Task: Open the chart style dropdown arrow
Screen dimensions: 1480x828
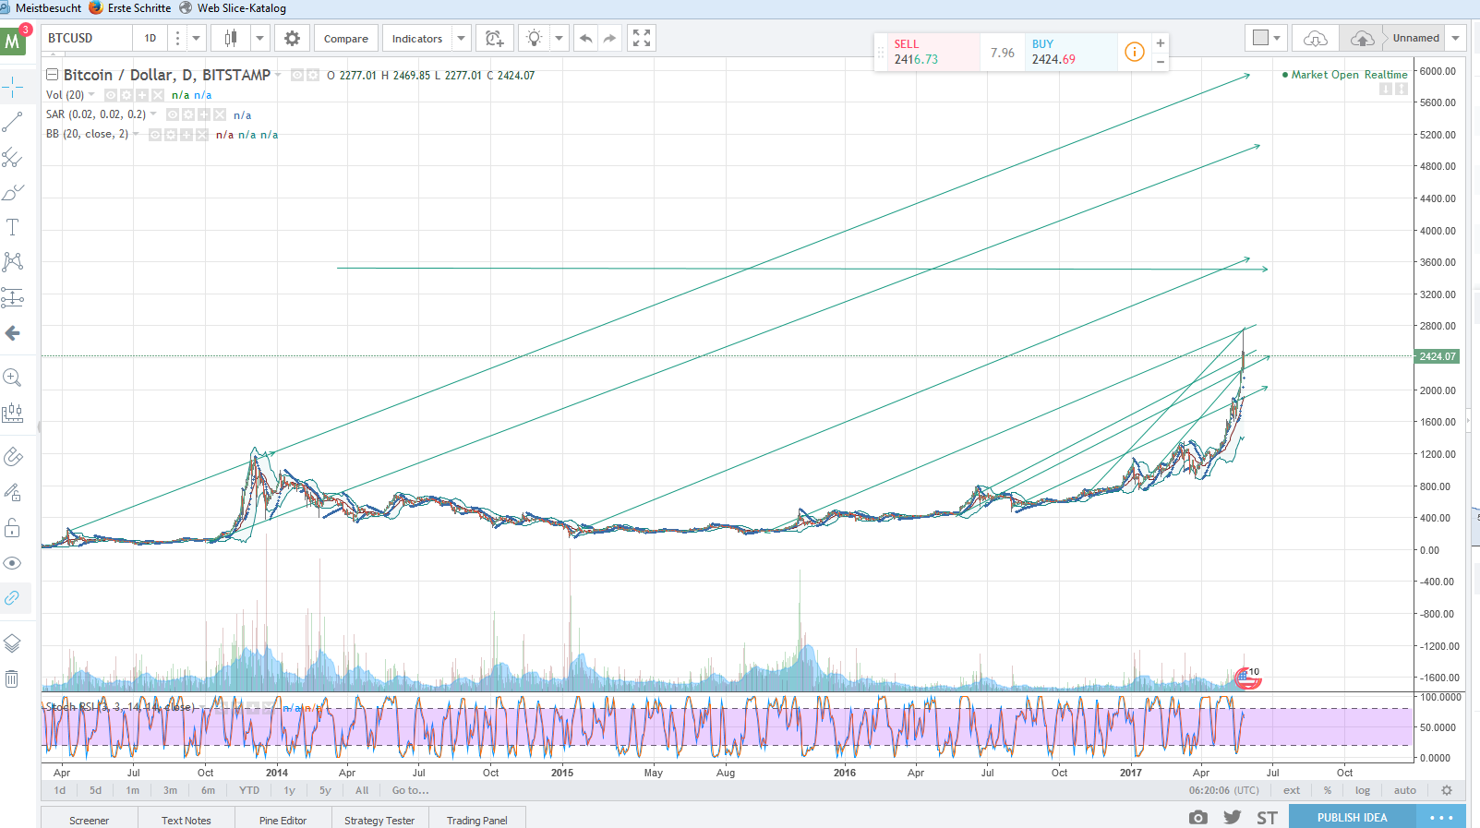Action: pyautogui.click(x=260, y=39)
